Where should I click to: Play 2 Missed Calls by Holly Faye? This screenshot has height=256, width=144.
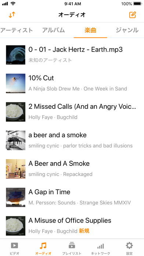click(72, 112)
